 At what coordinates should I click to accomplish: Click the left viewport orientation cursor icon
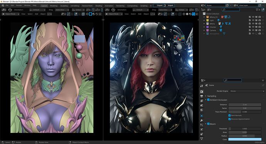click(10, 10)
